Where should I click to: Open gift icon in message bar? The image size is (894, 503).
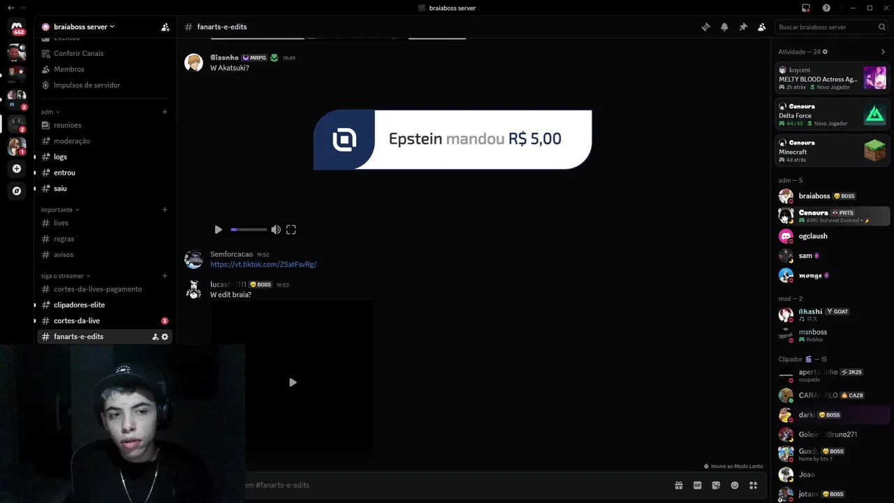[x=678, y=485]
